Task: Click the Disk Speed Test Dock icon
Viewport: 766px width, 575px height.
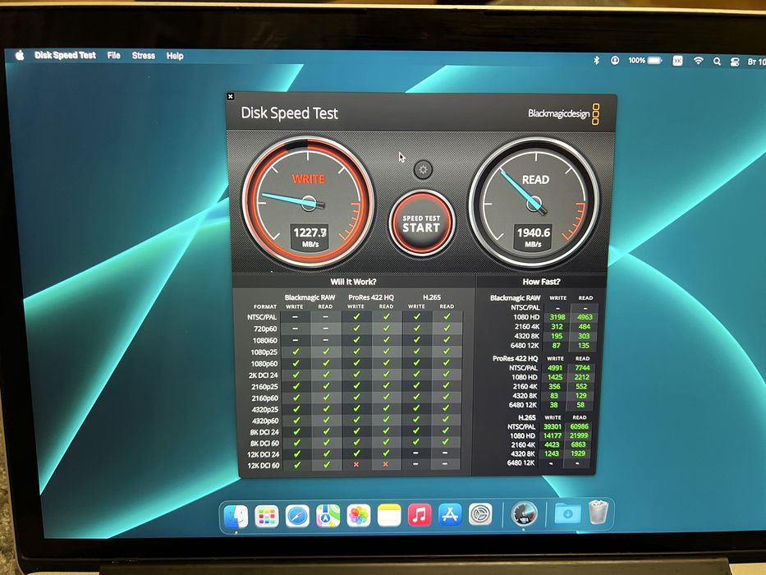Action: click(x=524, y=514)
